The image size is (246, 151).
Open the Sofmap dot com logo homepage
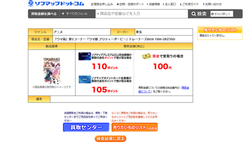point(56,3)
